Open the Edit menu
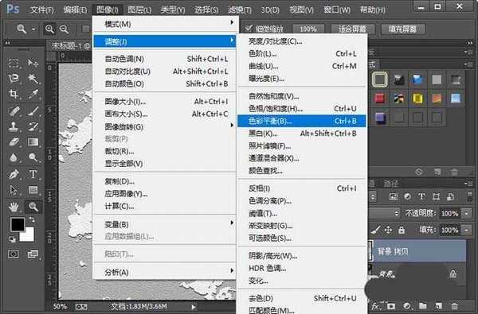This screenshot has width=478, height=314. [x=75, y=10]
